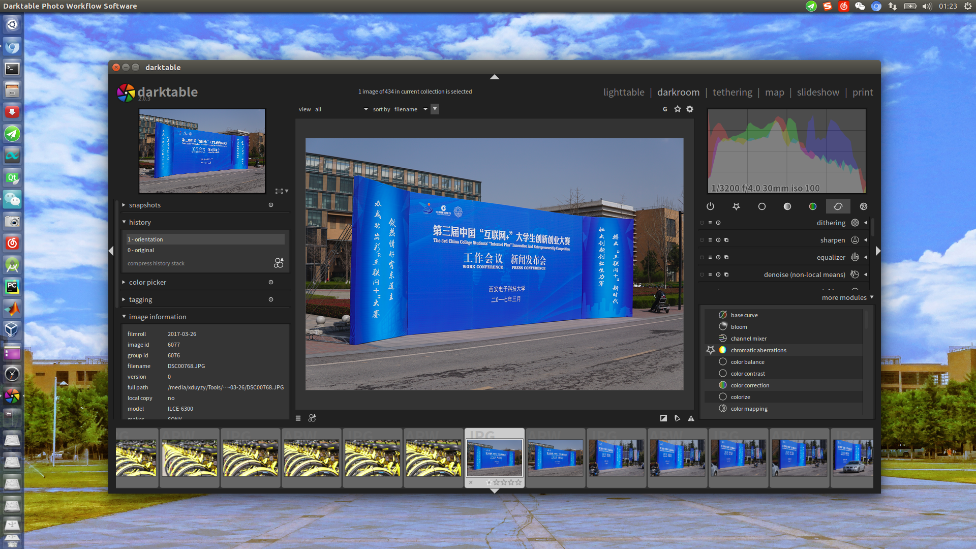Click the histogram display
The height and width of the screenshot is (549, 976).
pos(786,151)
